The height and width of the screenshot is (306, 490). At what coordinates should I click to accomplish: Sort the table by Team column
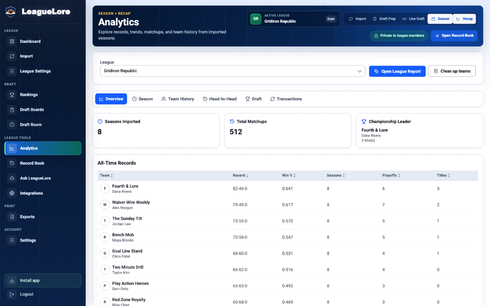[107, 175]
